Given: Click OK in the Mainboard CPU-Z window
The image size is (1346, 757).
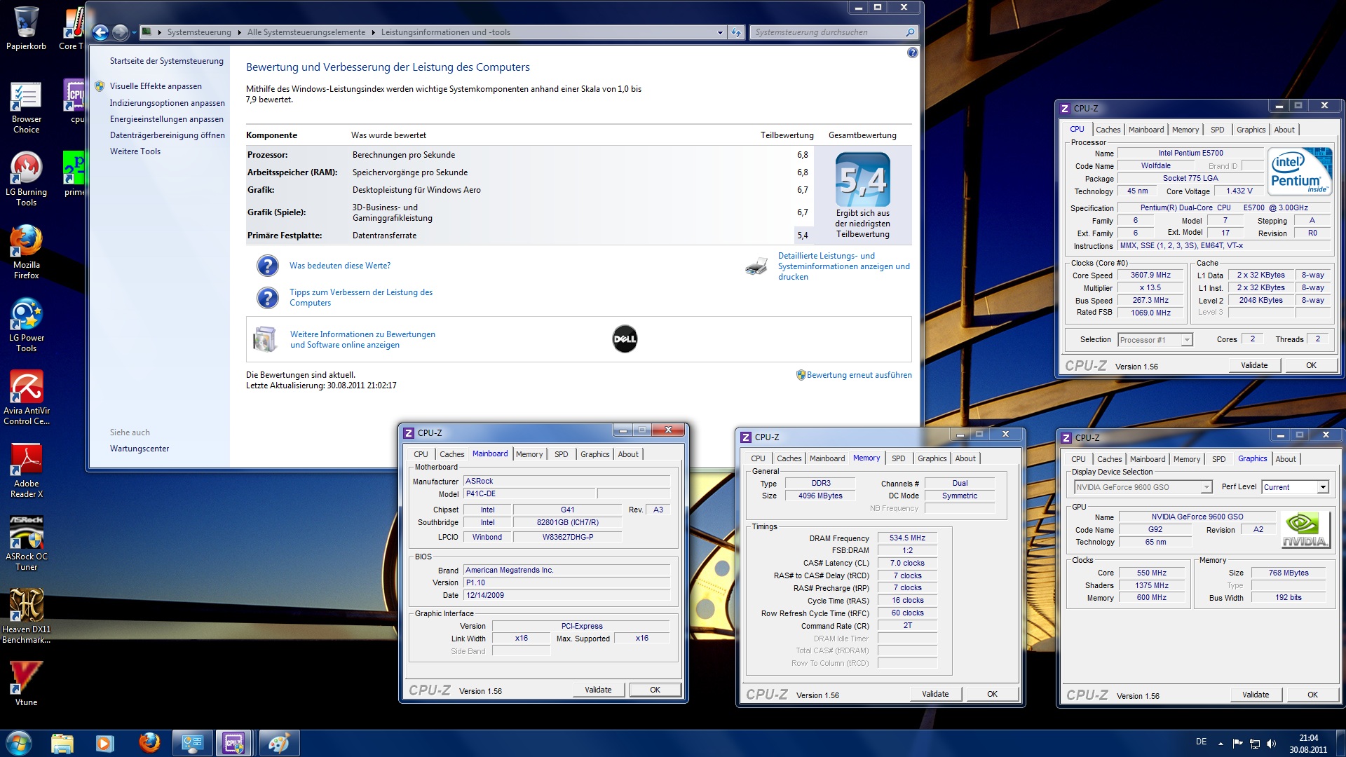Looking at the screenshot, I should pyautogui.click(x=655, y=690).
